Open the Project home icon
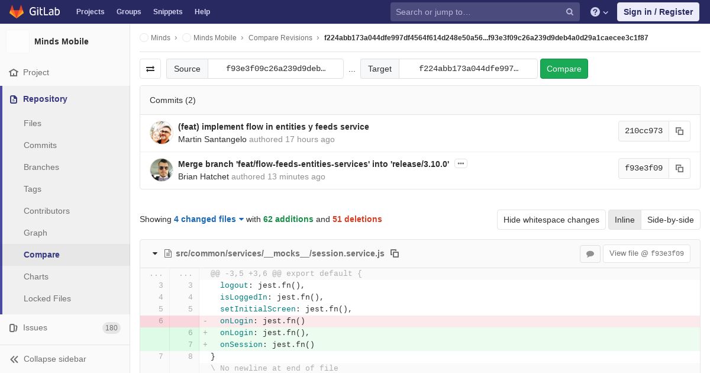The width and height of the screenshot is (710, 373). click(14, 72)
